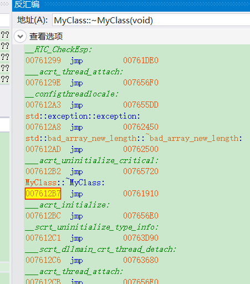This screenshot has height=284, width=250.
Task: Click the std::exception::exception: label
Action: tap(83, 116)
